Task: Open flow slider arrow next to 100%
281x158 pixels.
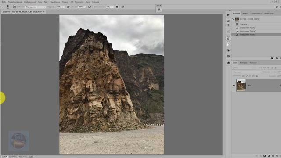Action: pos(85,7)
